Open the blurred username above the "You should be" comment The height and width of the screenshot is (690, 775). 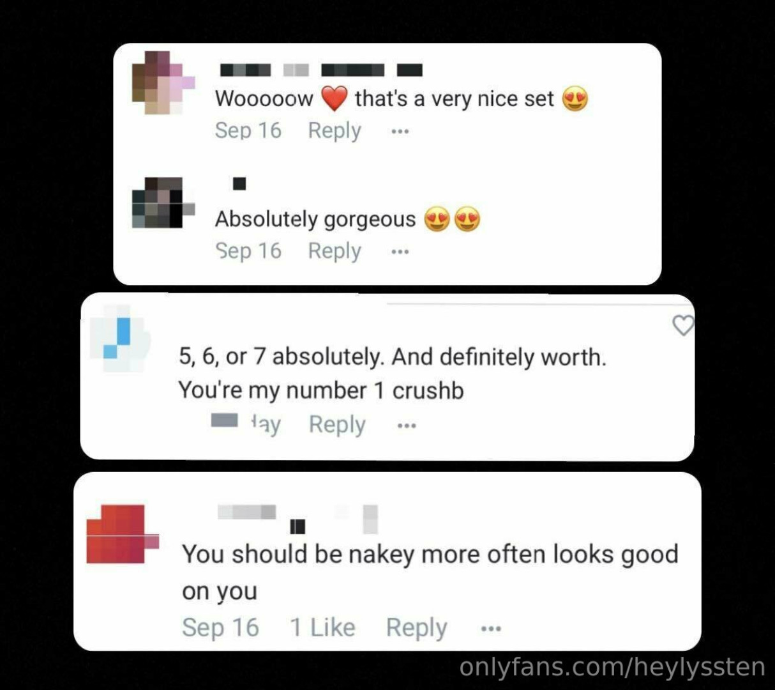click(297, 518)
